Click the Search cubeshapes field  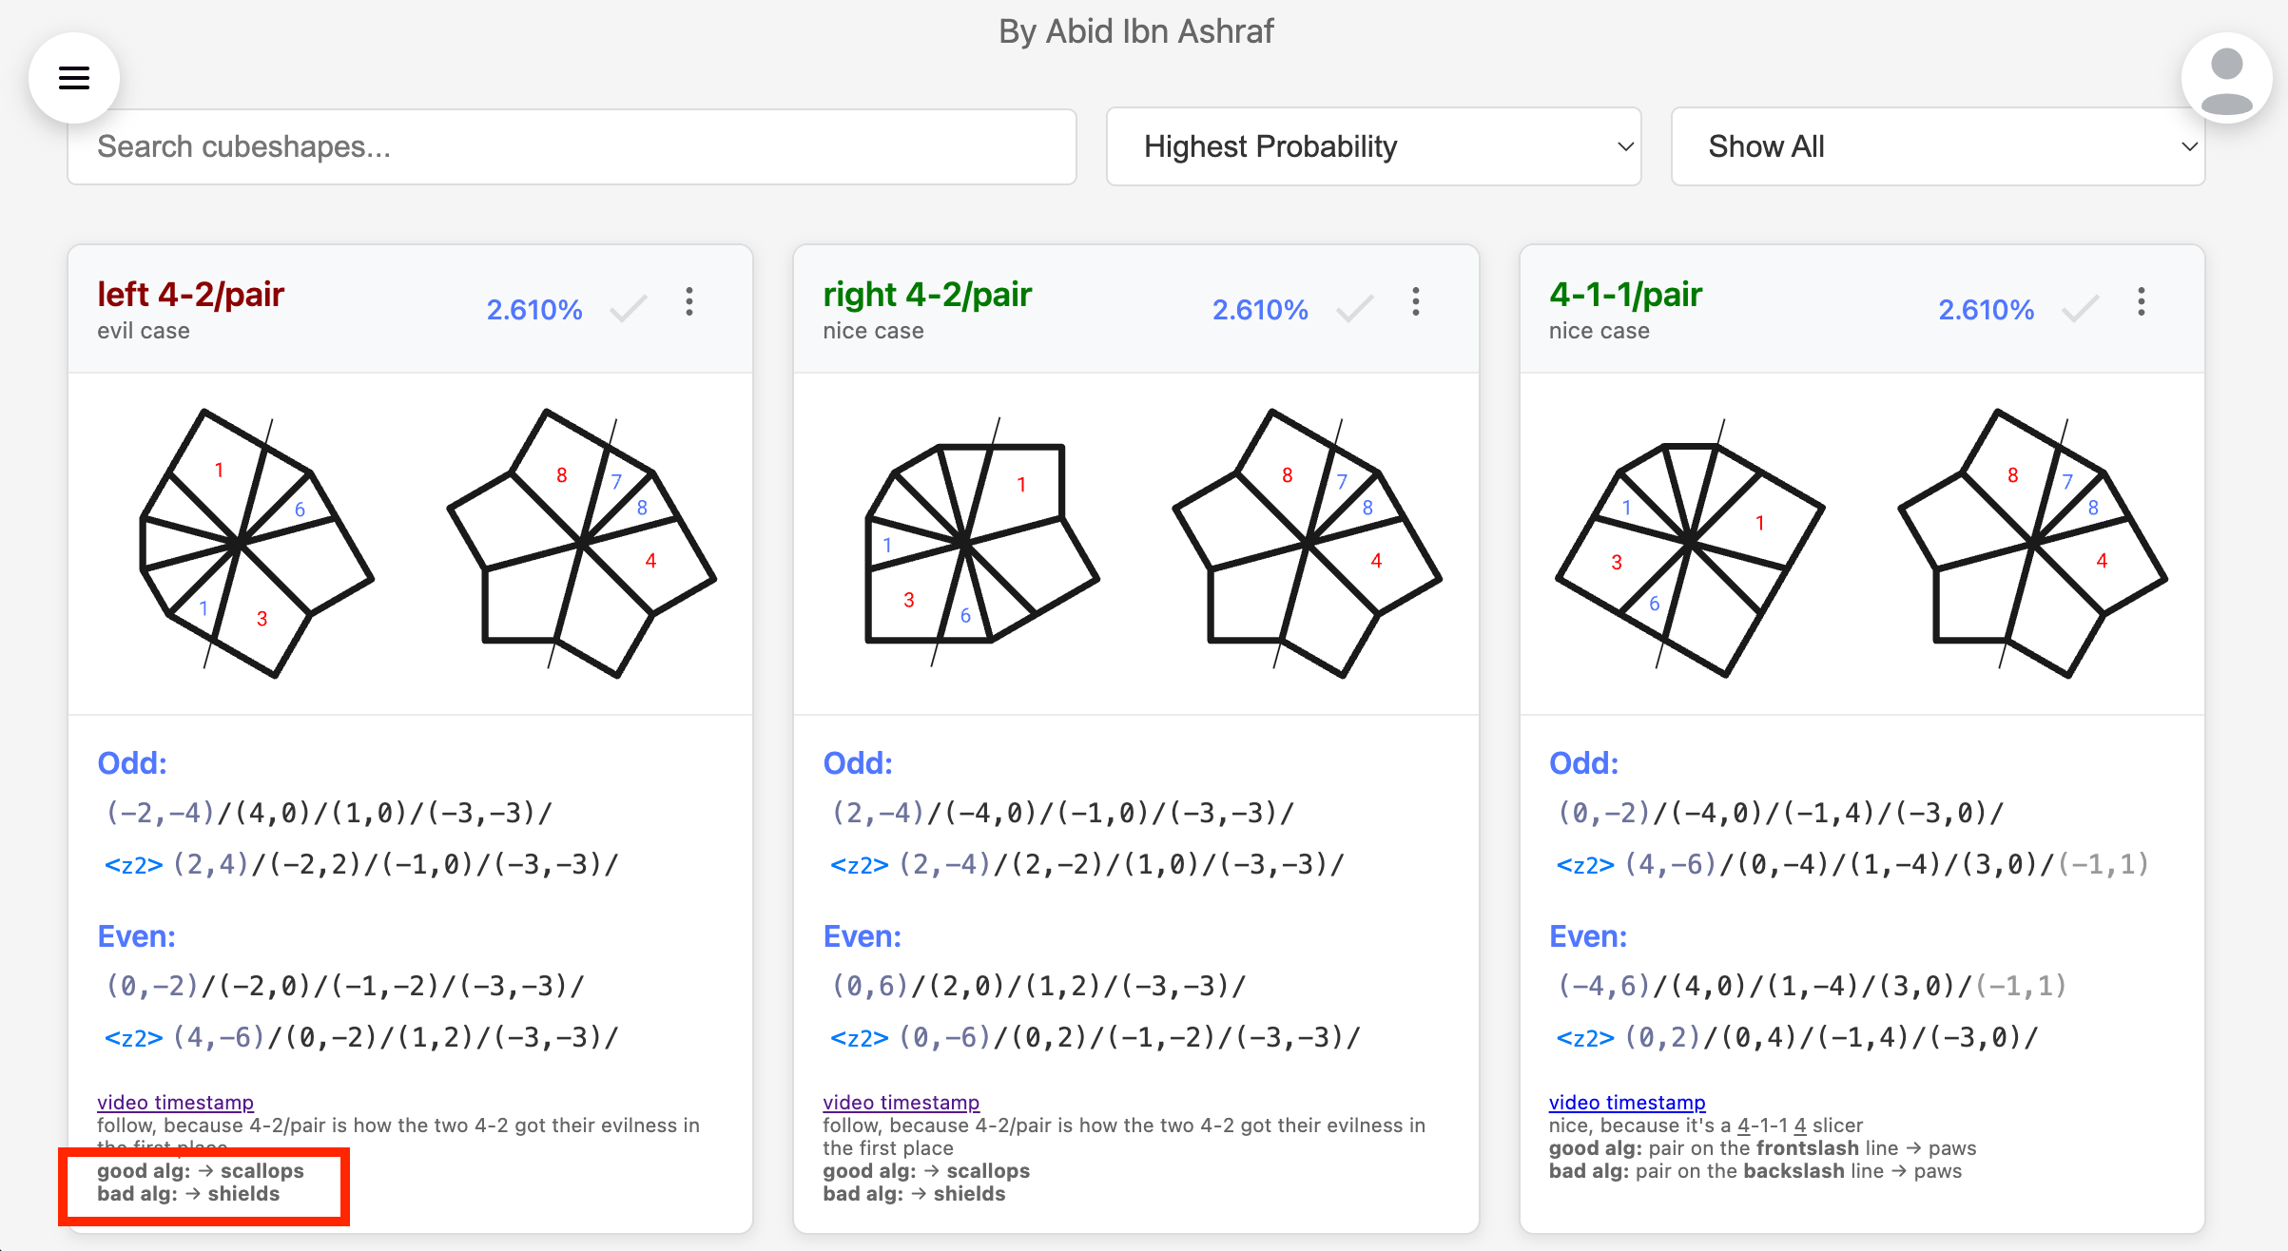click(572, 146)
